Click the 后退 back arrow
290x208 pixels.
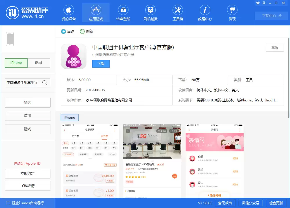tap(64, 31)
